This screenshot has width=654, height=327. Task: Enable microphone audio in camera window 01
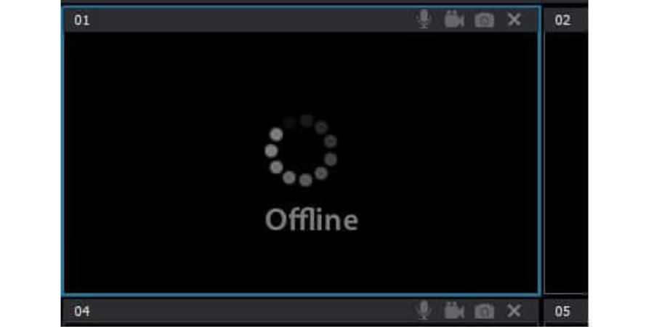point(424,20)
